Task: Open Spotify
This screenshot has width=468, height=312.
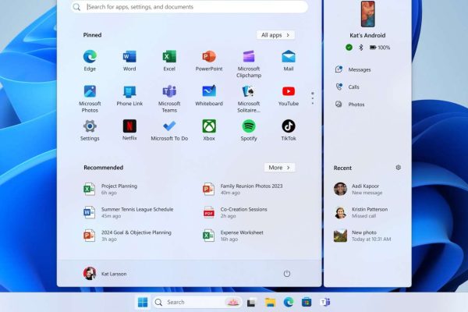Action: tap(249, 130)
